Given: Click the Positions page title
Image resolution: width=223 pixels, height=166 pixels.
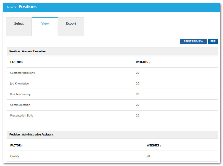Looking at the screenshot, I should point(28,7).
